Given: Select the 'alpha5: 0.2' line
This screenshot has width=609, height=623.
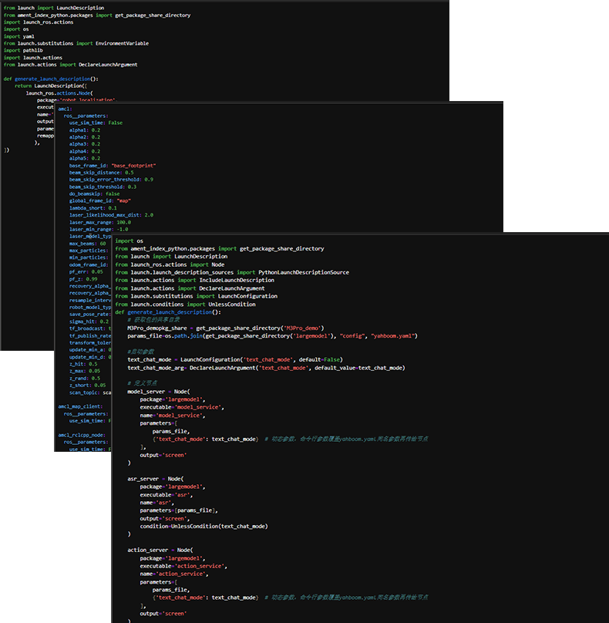Looking at the screenshot, I should tap(85, 158).
